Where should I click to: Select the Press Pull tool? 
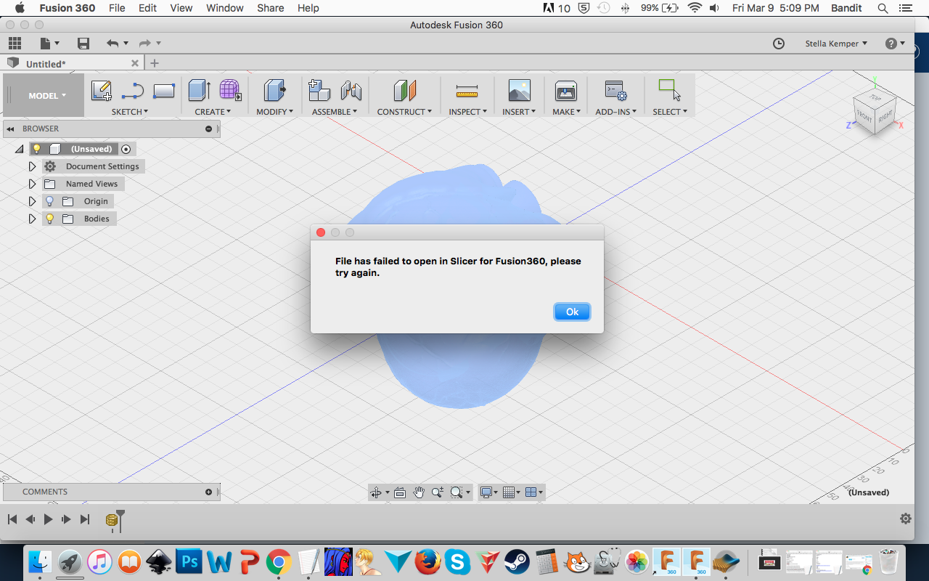[274, 91]
